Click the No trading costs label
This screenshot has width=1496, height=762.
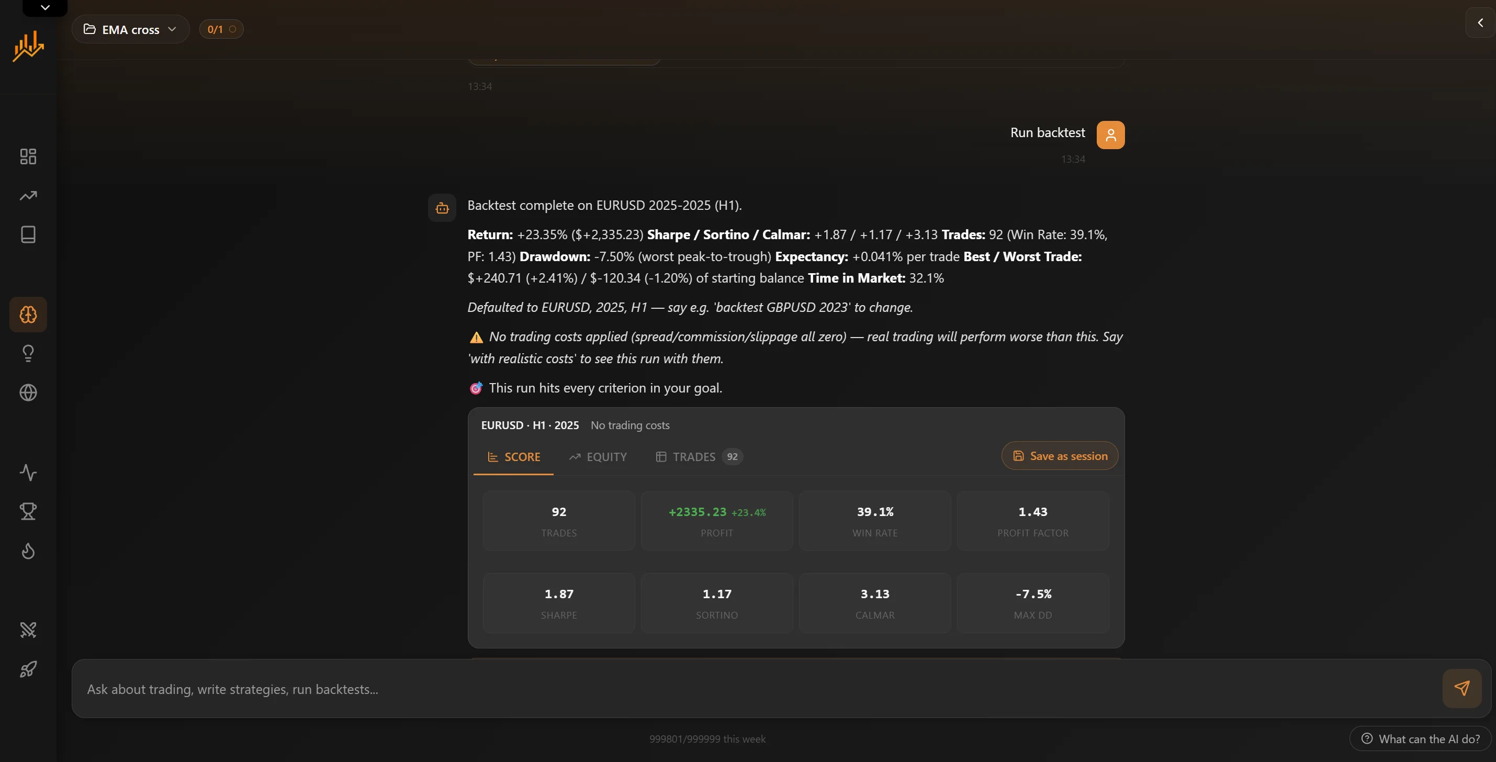(x=630, y=425)
